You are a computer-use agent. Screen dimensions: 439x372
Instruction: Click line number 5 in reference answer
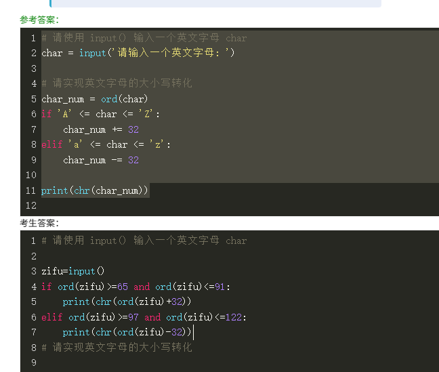coord(34,99)
